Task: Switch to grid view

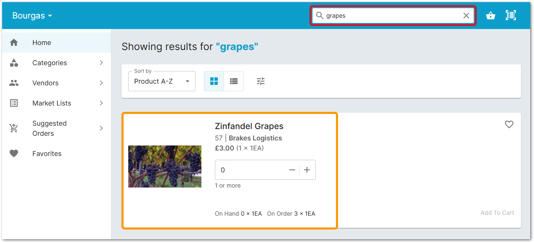Action: [x=214, y=81]
